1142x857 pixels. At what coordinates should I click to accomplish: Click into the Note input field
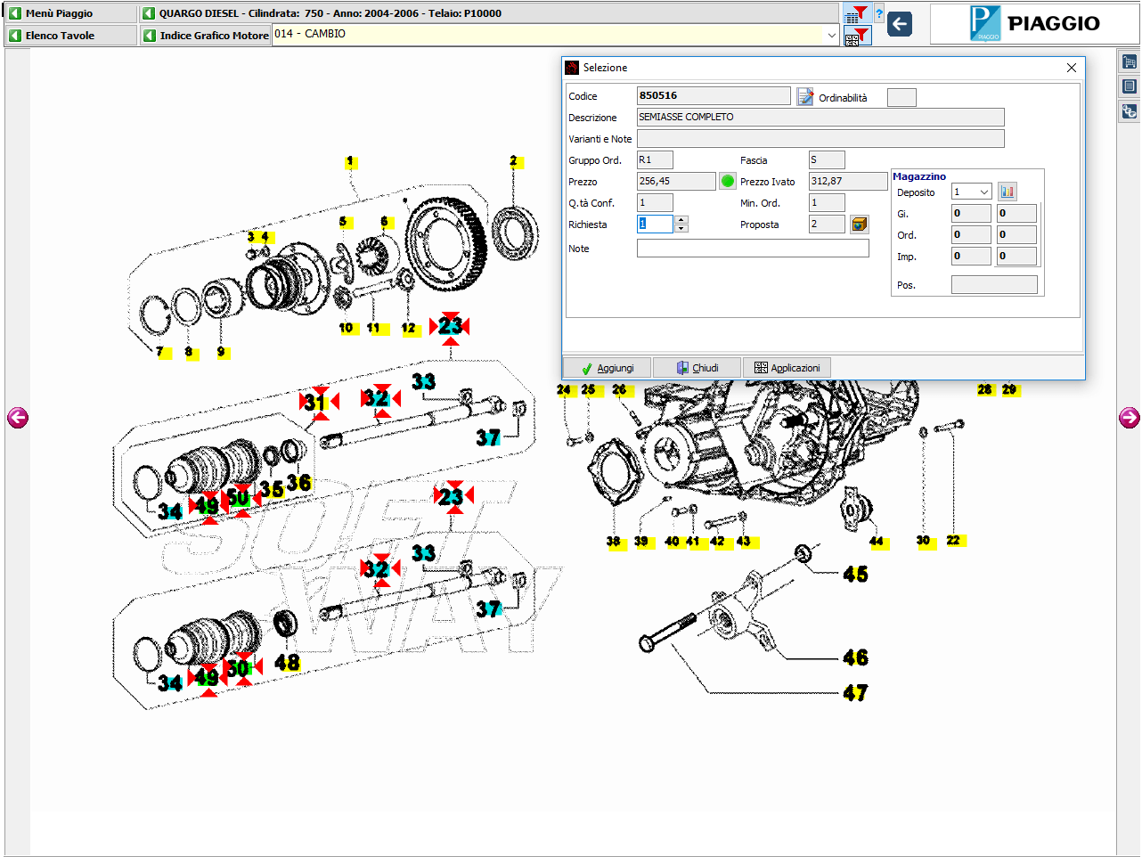(x=753, y=249)
